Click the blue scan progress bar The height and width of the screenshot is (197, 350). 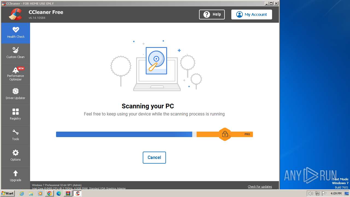click(124, 134)
